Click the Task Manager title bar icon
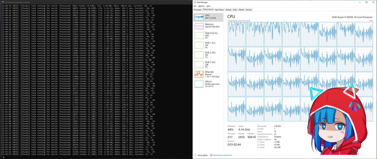Image resolution: width=377 pixels, height=159 pixels. click(x=195, y=2)
